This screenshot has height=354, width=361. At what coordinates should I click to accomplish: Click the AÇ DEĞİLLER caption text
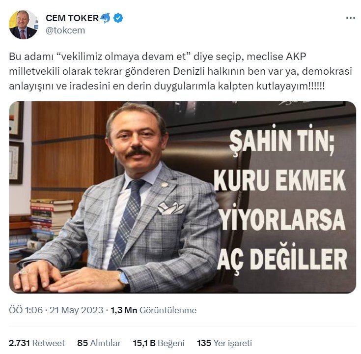[282, 259]
